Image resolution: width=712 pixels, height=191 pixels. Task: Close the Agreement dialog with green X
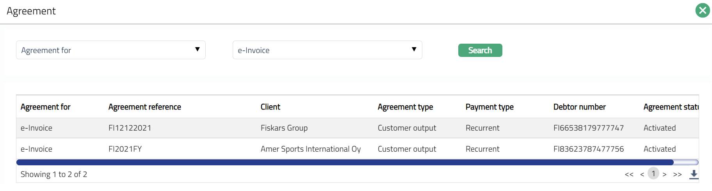point(703,11)
